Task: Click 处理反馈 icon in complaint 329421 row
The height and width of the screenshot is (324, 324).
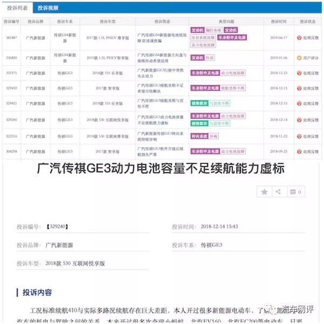Action: click(299, 103)
